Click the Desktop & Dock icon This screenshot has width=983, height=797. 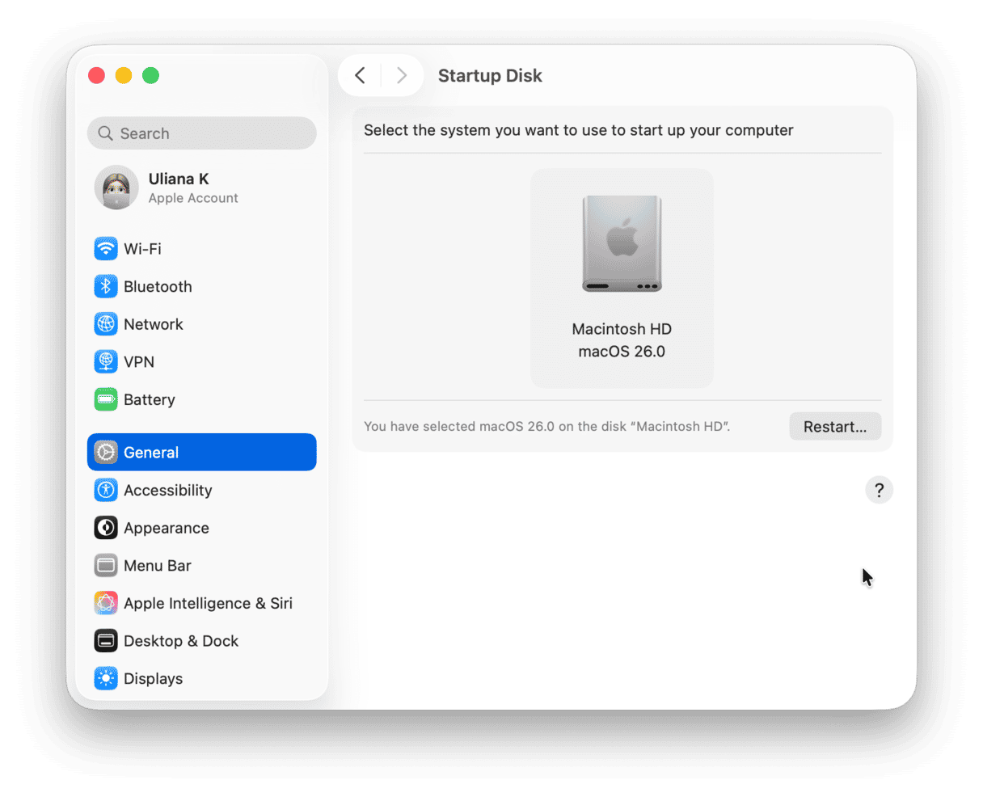point(106,641)
